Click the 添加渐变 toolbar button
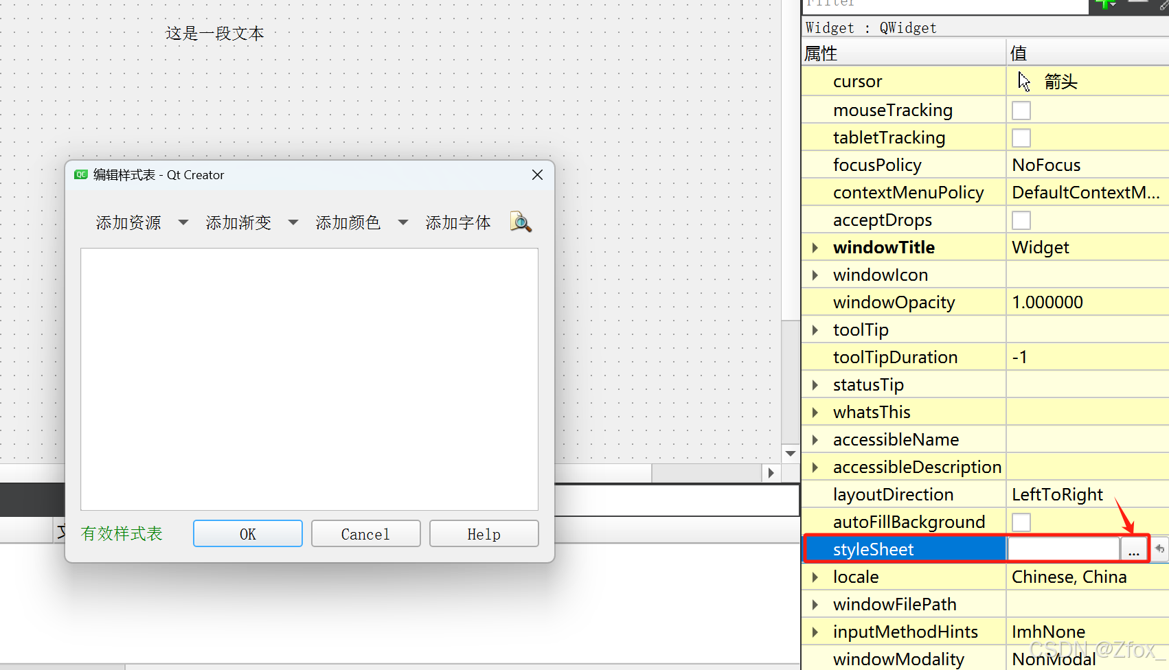1169x670 pixels. click(x=238, y=222)
